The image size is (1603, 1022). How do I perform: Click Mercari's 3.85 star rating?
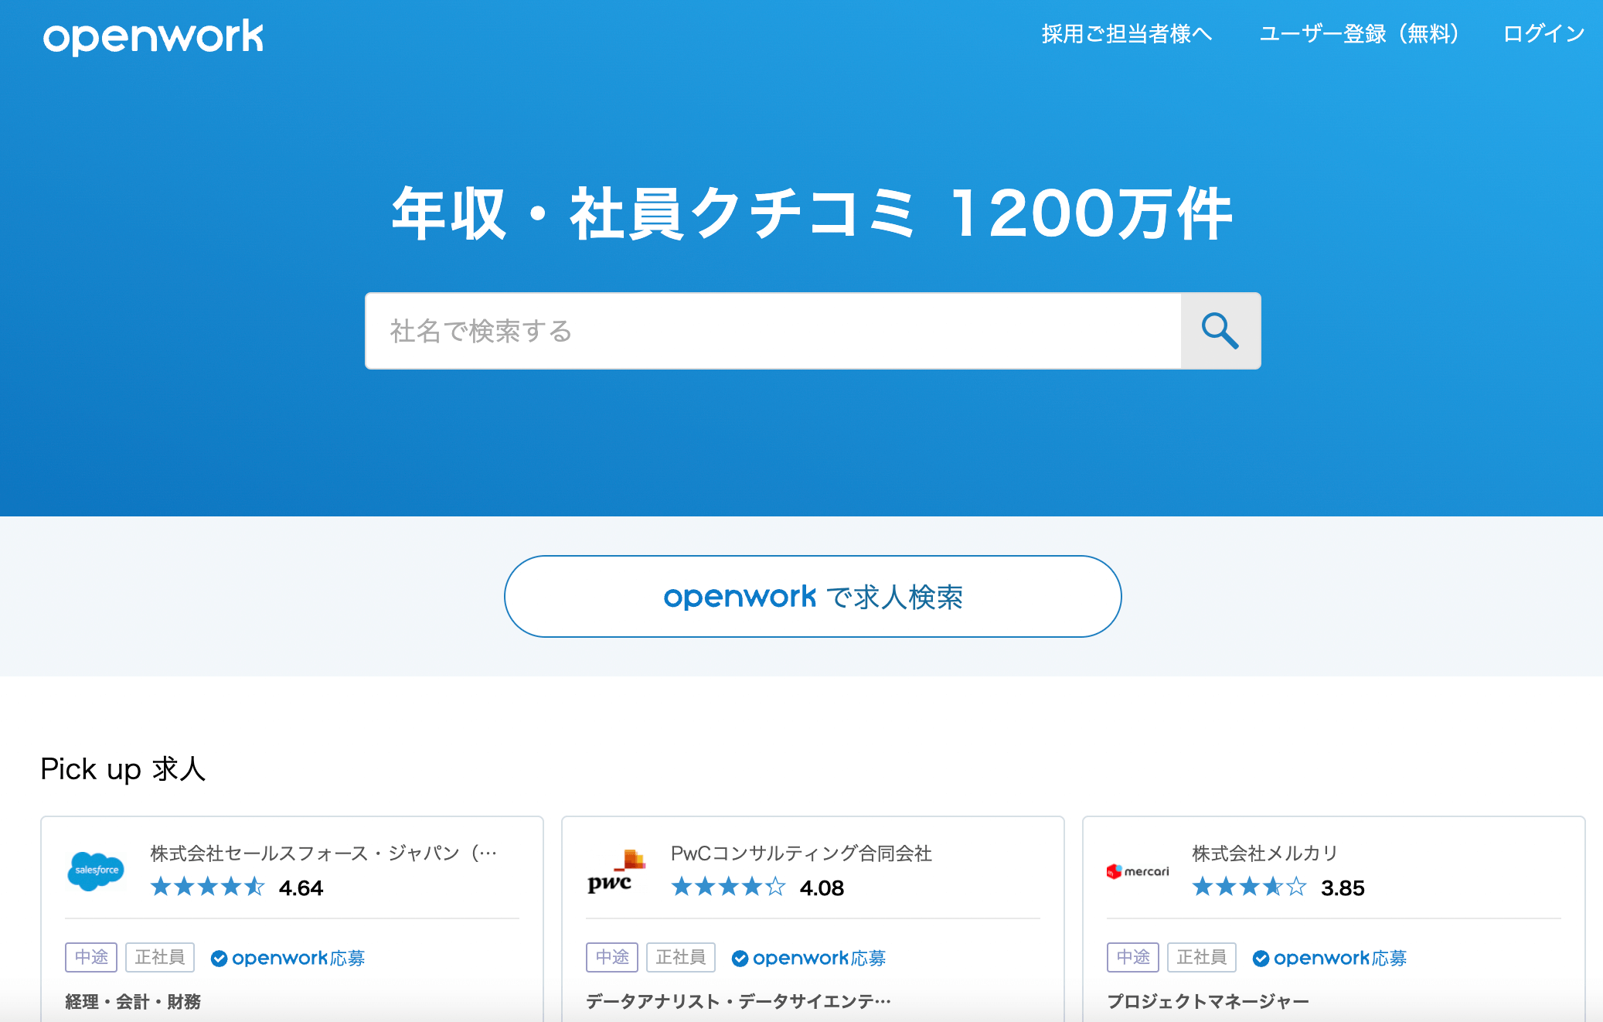click(1249, 887)
